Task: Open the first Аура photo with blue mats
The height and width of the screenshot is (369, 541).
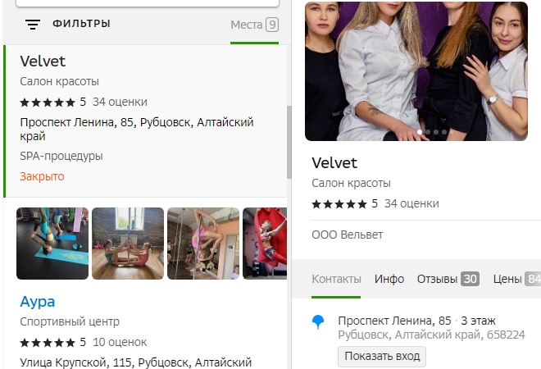Action: (x=52, y=244)
